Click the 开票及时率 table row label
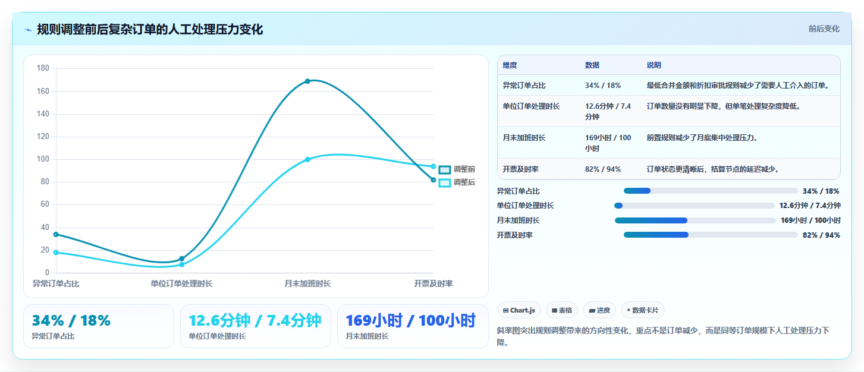Image resolution: width=864 pixels, height=372 pixels. (x=520, y=169)
